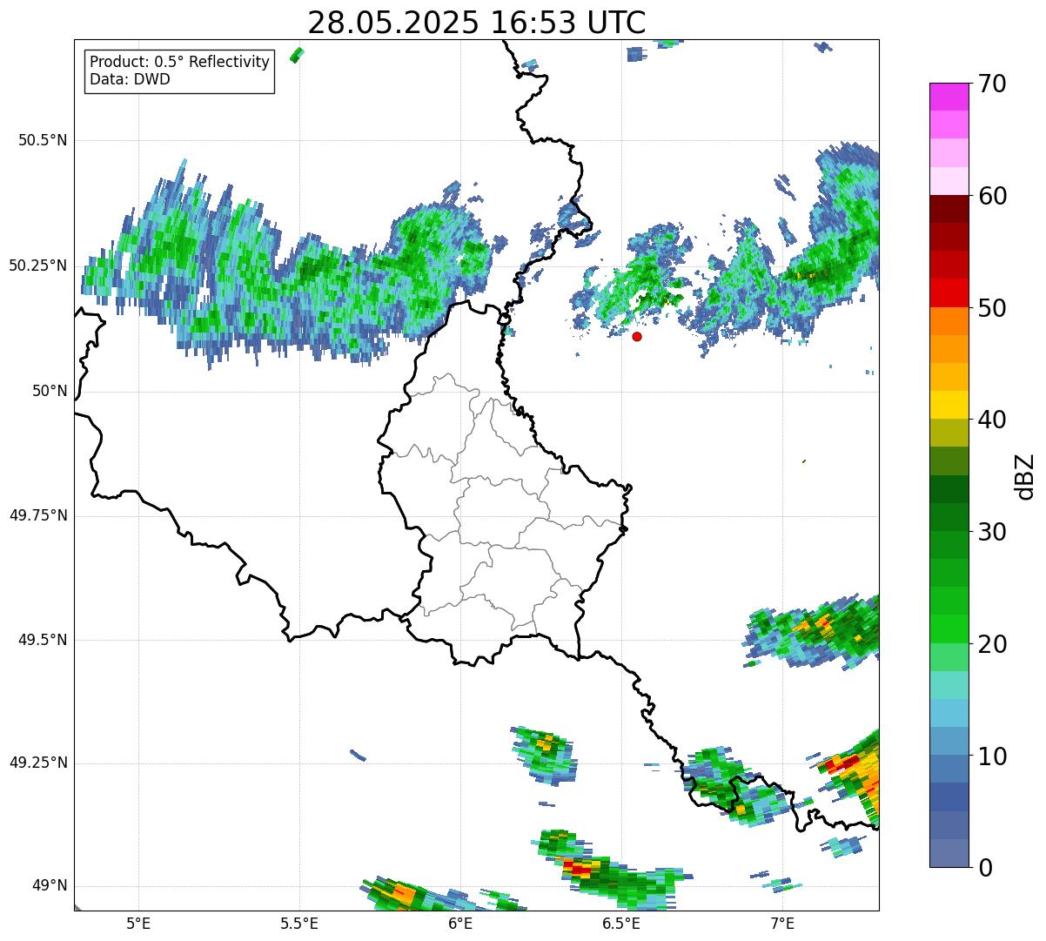Click the 50.5°N latitude label

pyautogui.click(x=42, y=140)
